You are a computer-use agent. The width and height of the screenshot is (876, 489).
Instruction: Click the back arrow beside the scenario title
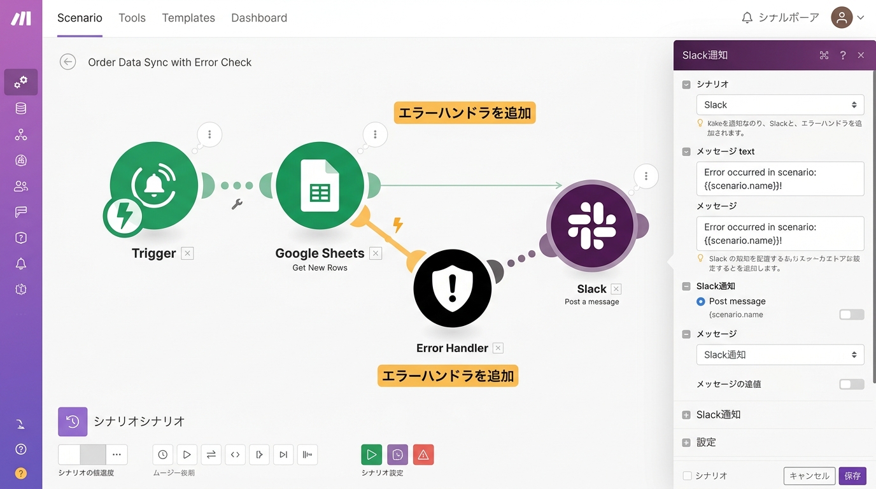[67, 62]
